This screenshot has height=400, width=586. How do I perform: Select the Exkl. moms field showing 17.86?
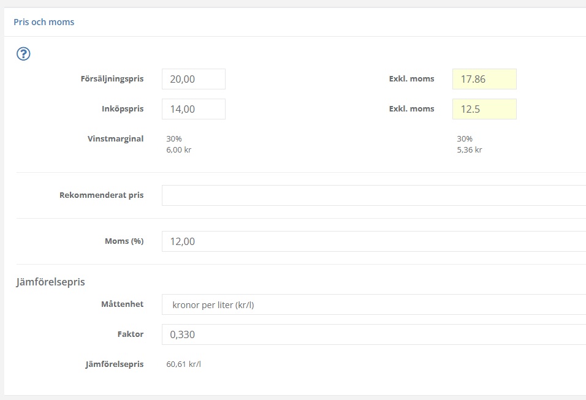click(484, 79)
